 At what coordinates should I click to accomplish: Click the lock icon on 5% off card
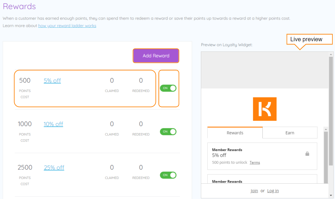[x=307, y=153]
